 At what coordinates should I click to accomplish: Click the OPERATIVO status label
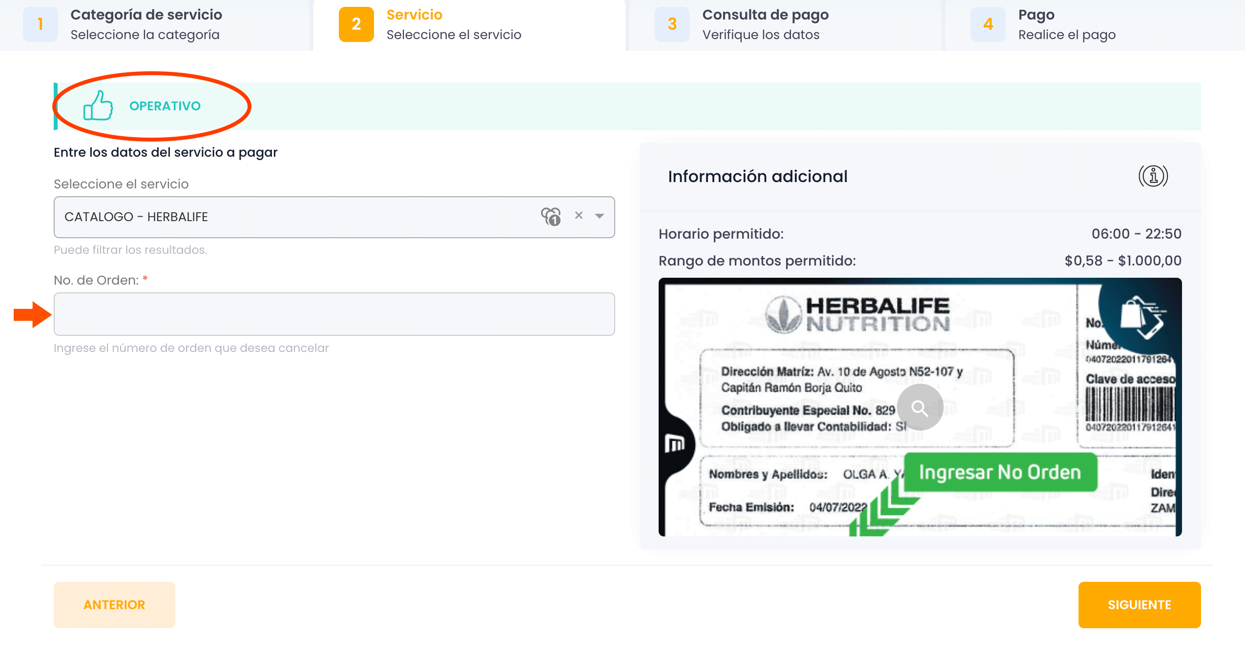(x=165, y=106)
